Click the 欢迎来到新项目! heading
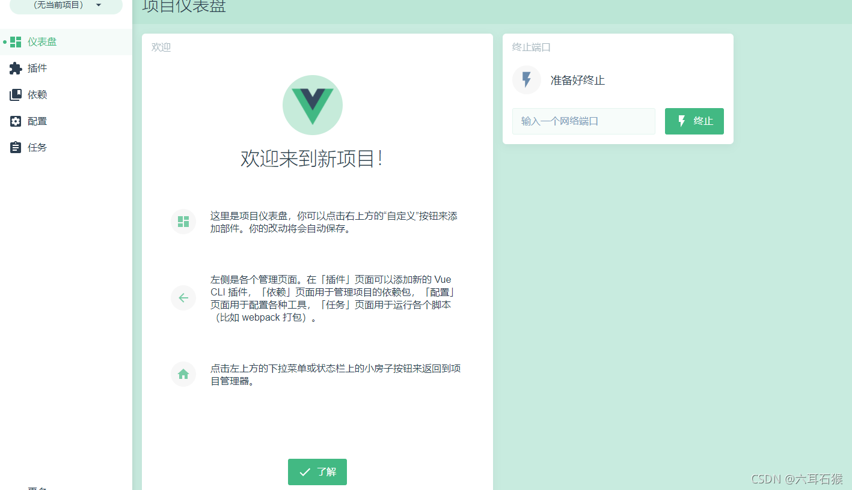Image resolution: width=852 pixels, height=490 pixels. tap(312, 159)
